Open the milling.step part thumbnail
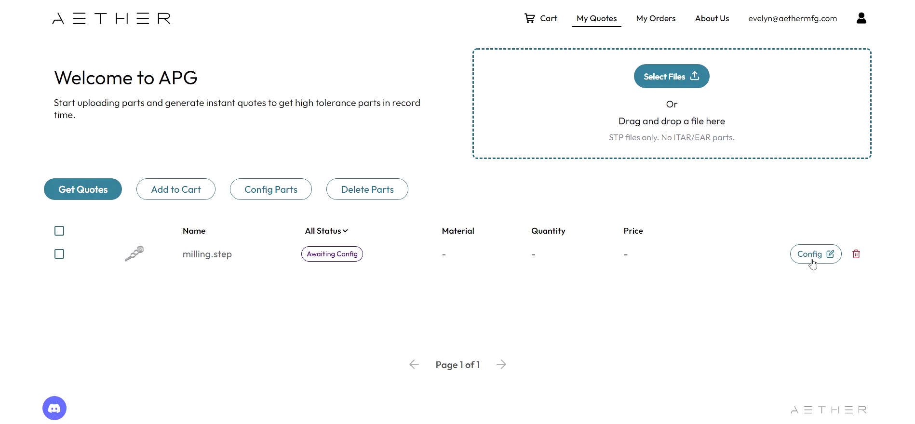 (135, 253)
